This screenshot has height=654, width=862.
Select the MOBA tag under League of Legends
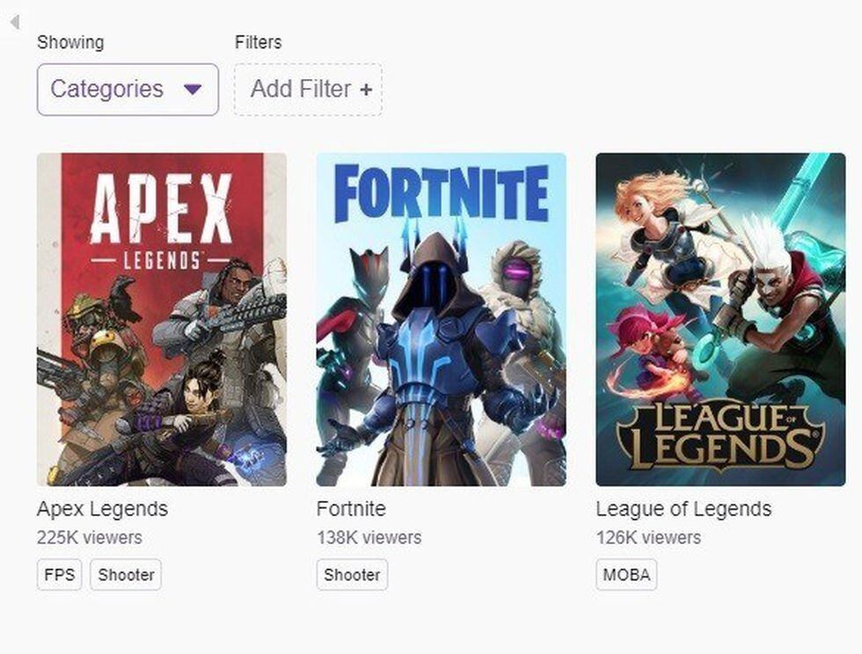tap(626, 575)
